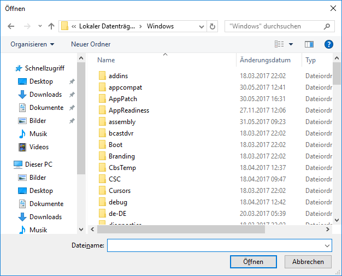
Task: Select the AppReadiness folder
Action: click(x=128, y=110)
